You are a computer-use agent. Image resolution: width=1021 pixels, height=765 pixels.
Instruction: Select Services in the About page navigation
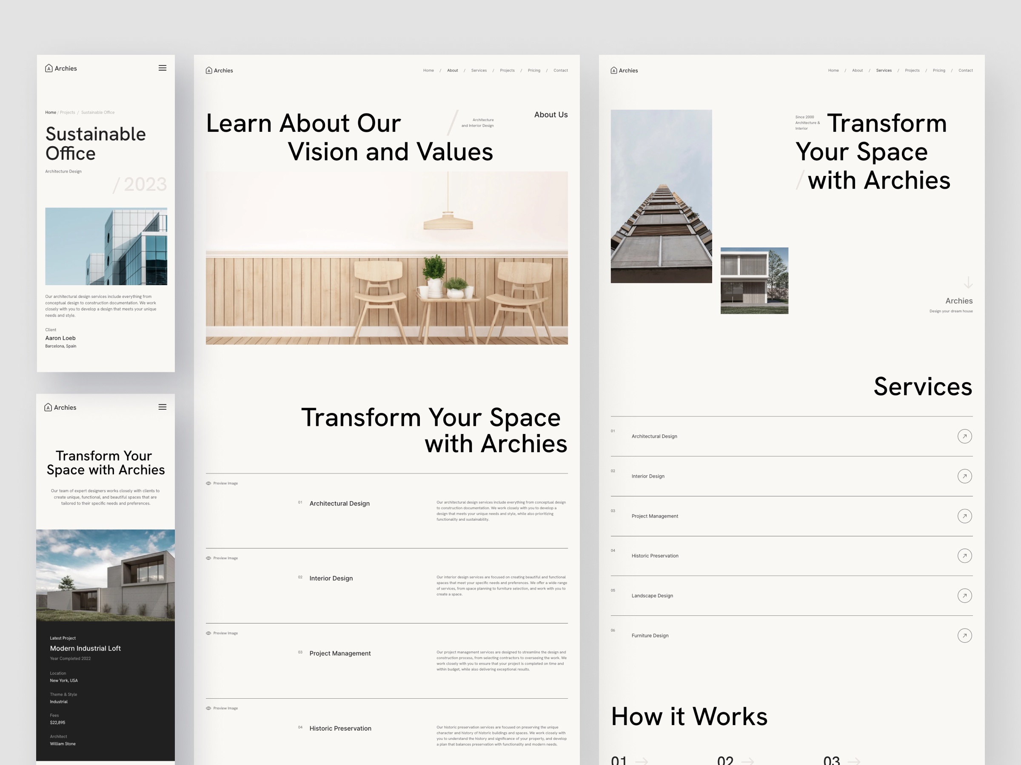pyautogui.click(x=479, y=71)
